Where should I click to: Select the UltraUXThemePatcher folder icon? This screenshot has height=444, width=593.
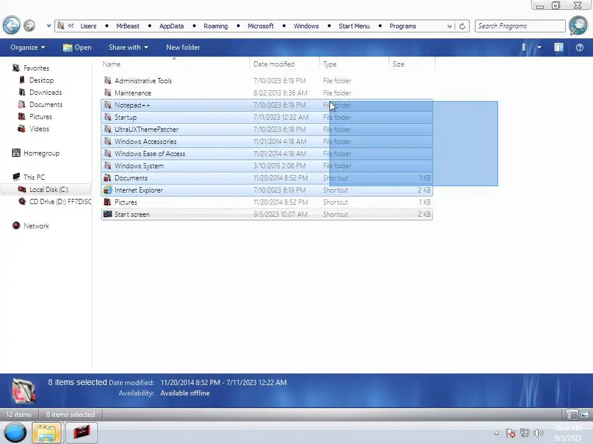[x=108, y=129]
